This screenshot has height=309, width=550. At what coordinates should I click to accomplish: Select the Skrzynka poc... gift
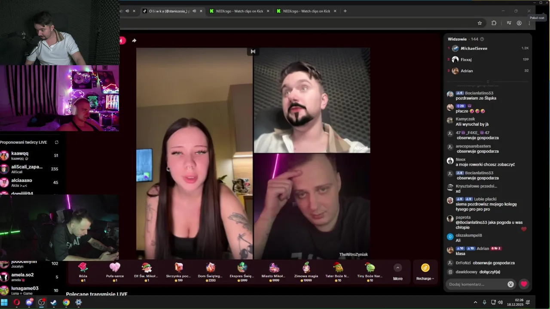coord(178,272)
